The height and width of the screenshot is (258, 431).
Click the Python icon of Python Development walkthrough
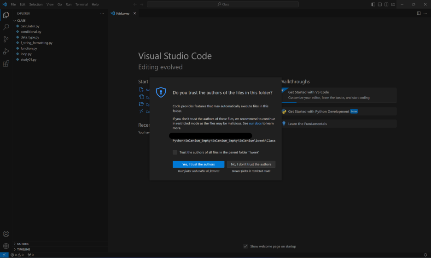[x=284, y=111]
